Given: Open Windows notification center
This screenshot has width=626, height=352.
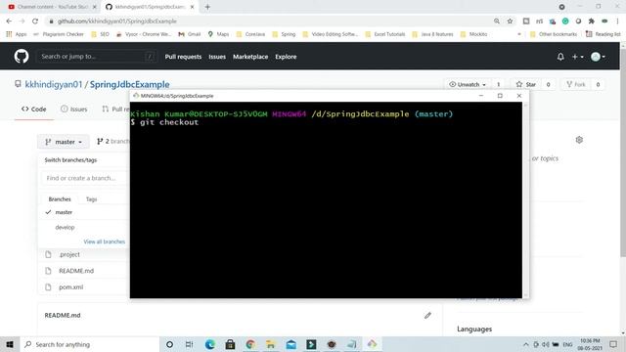Looking at the screenshot, I should 613,344.
